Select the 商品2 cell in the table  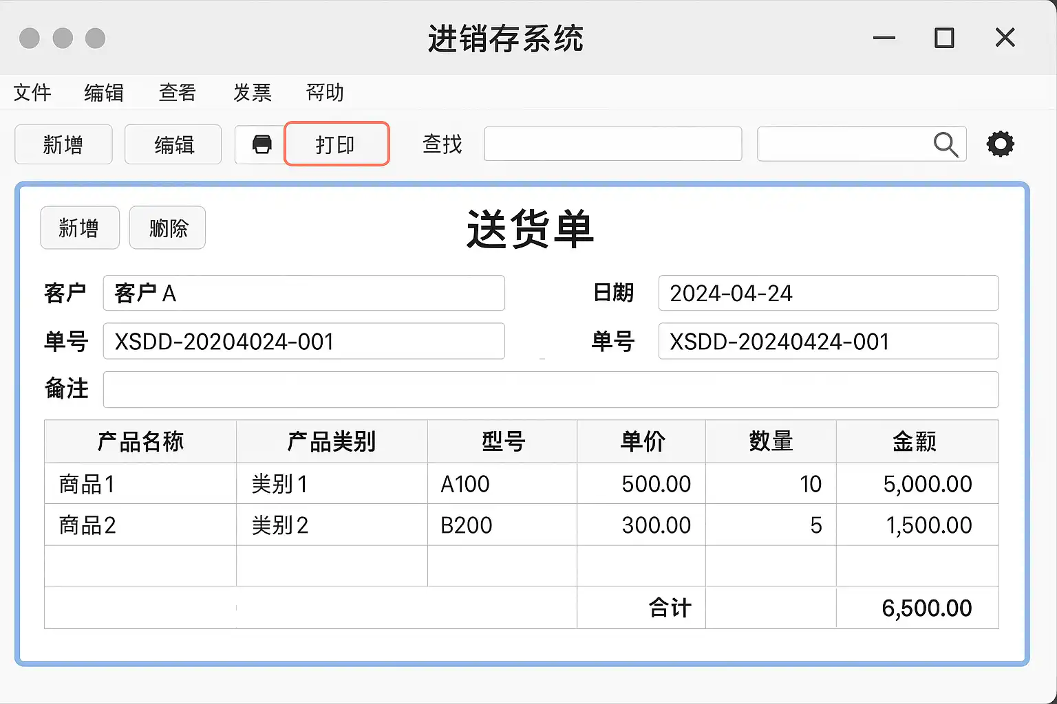click(x=140, y=525)
